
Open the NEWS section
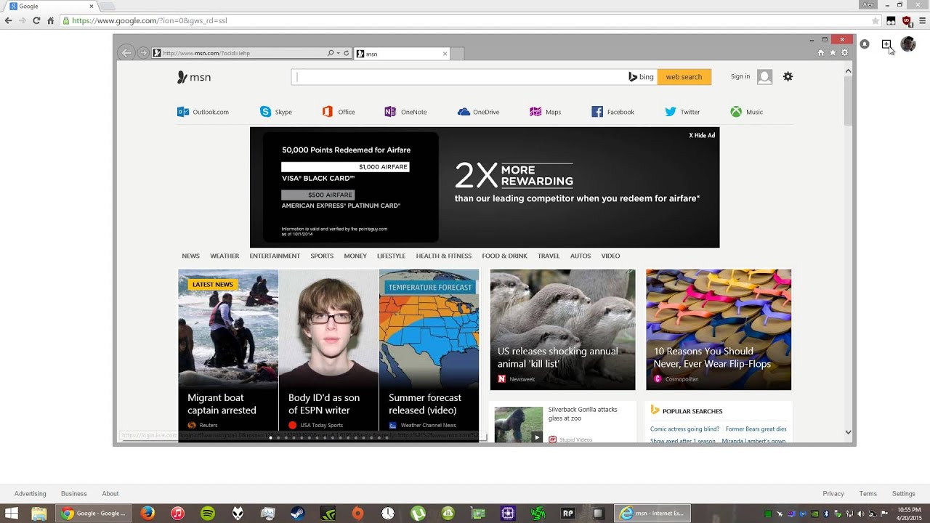(190, 256)
